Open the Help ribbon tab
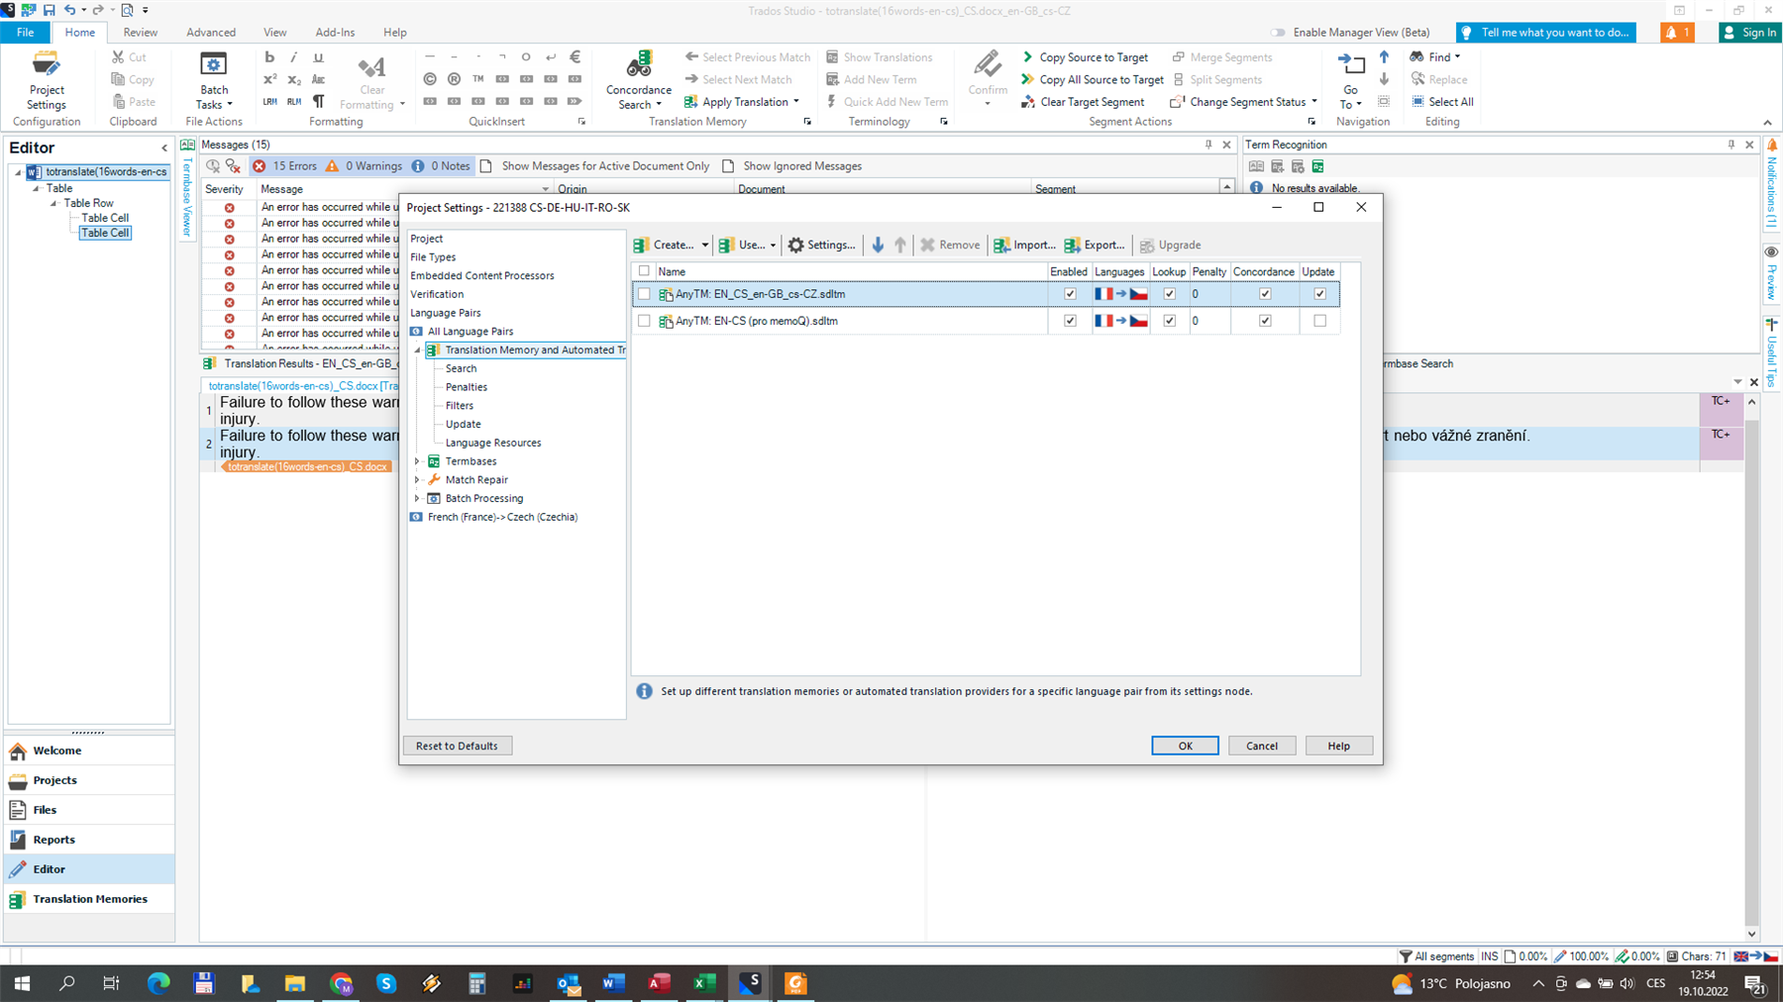 click(x=394, y=33)
